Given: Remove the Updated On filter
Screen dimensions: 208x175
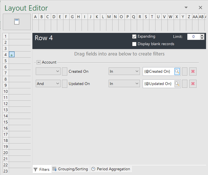Looking at the screenshot, I should pos(193,84).
